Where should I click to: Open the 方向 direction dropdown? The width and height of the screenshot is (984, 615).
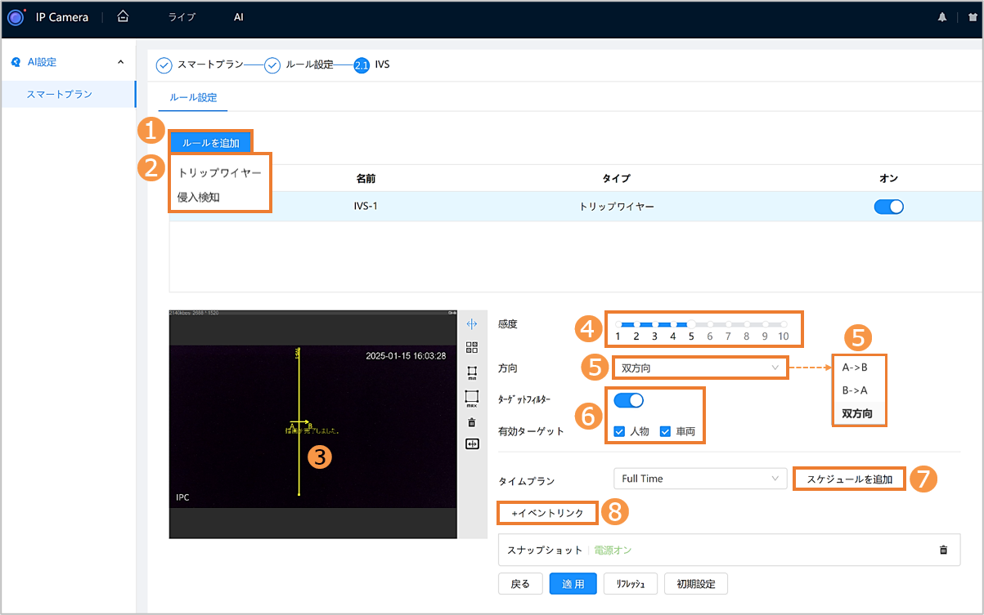699,368
